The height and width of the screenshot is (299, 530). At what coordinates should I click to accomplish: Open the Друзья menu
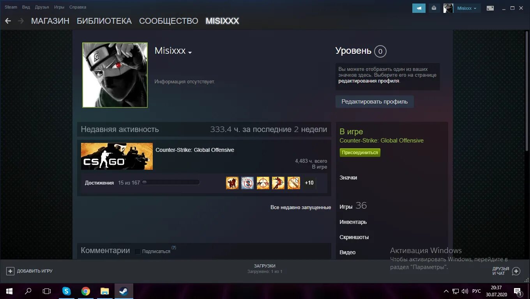42,7
